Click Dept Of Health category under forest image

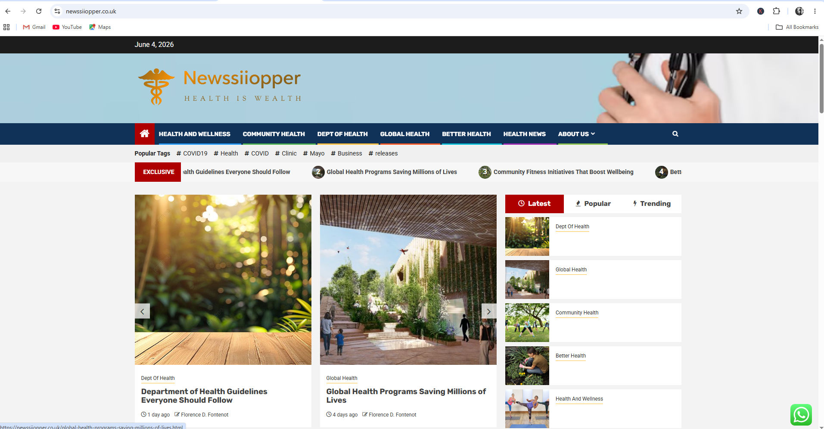click(x=158, y=378)
